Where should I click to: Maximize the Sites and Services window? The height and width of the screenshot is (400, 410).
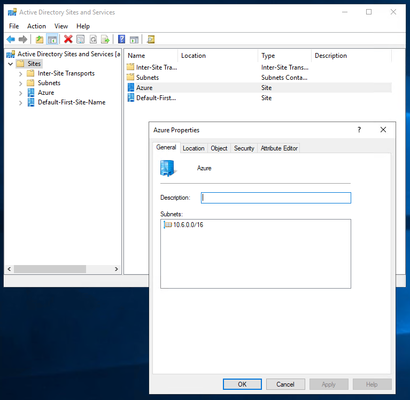coord(369,12)
